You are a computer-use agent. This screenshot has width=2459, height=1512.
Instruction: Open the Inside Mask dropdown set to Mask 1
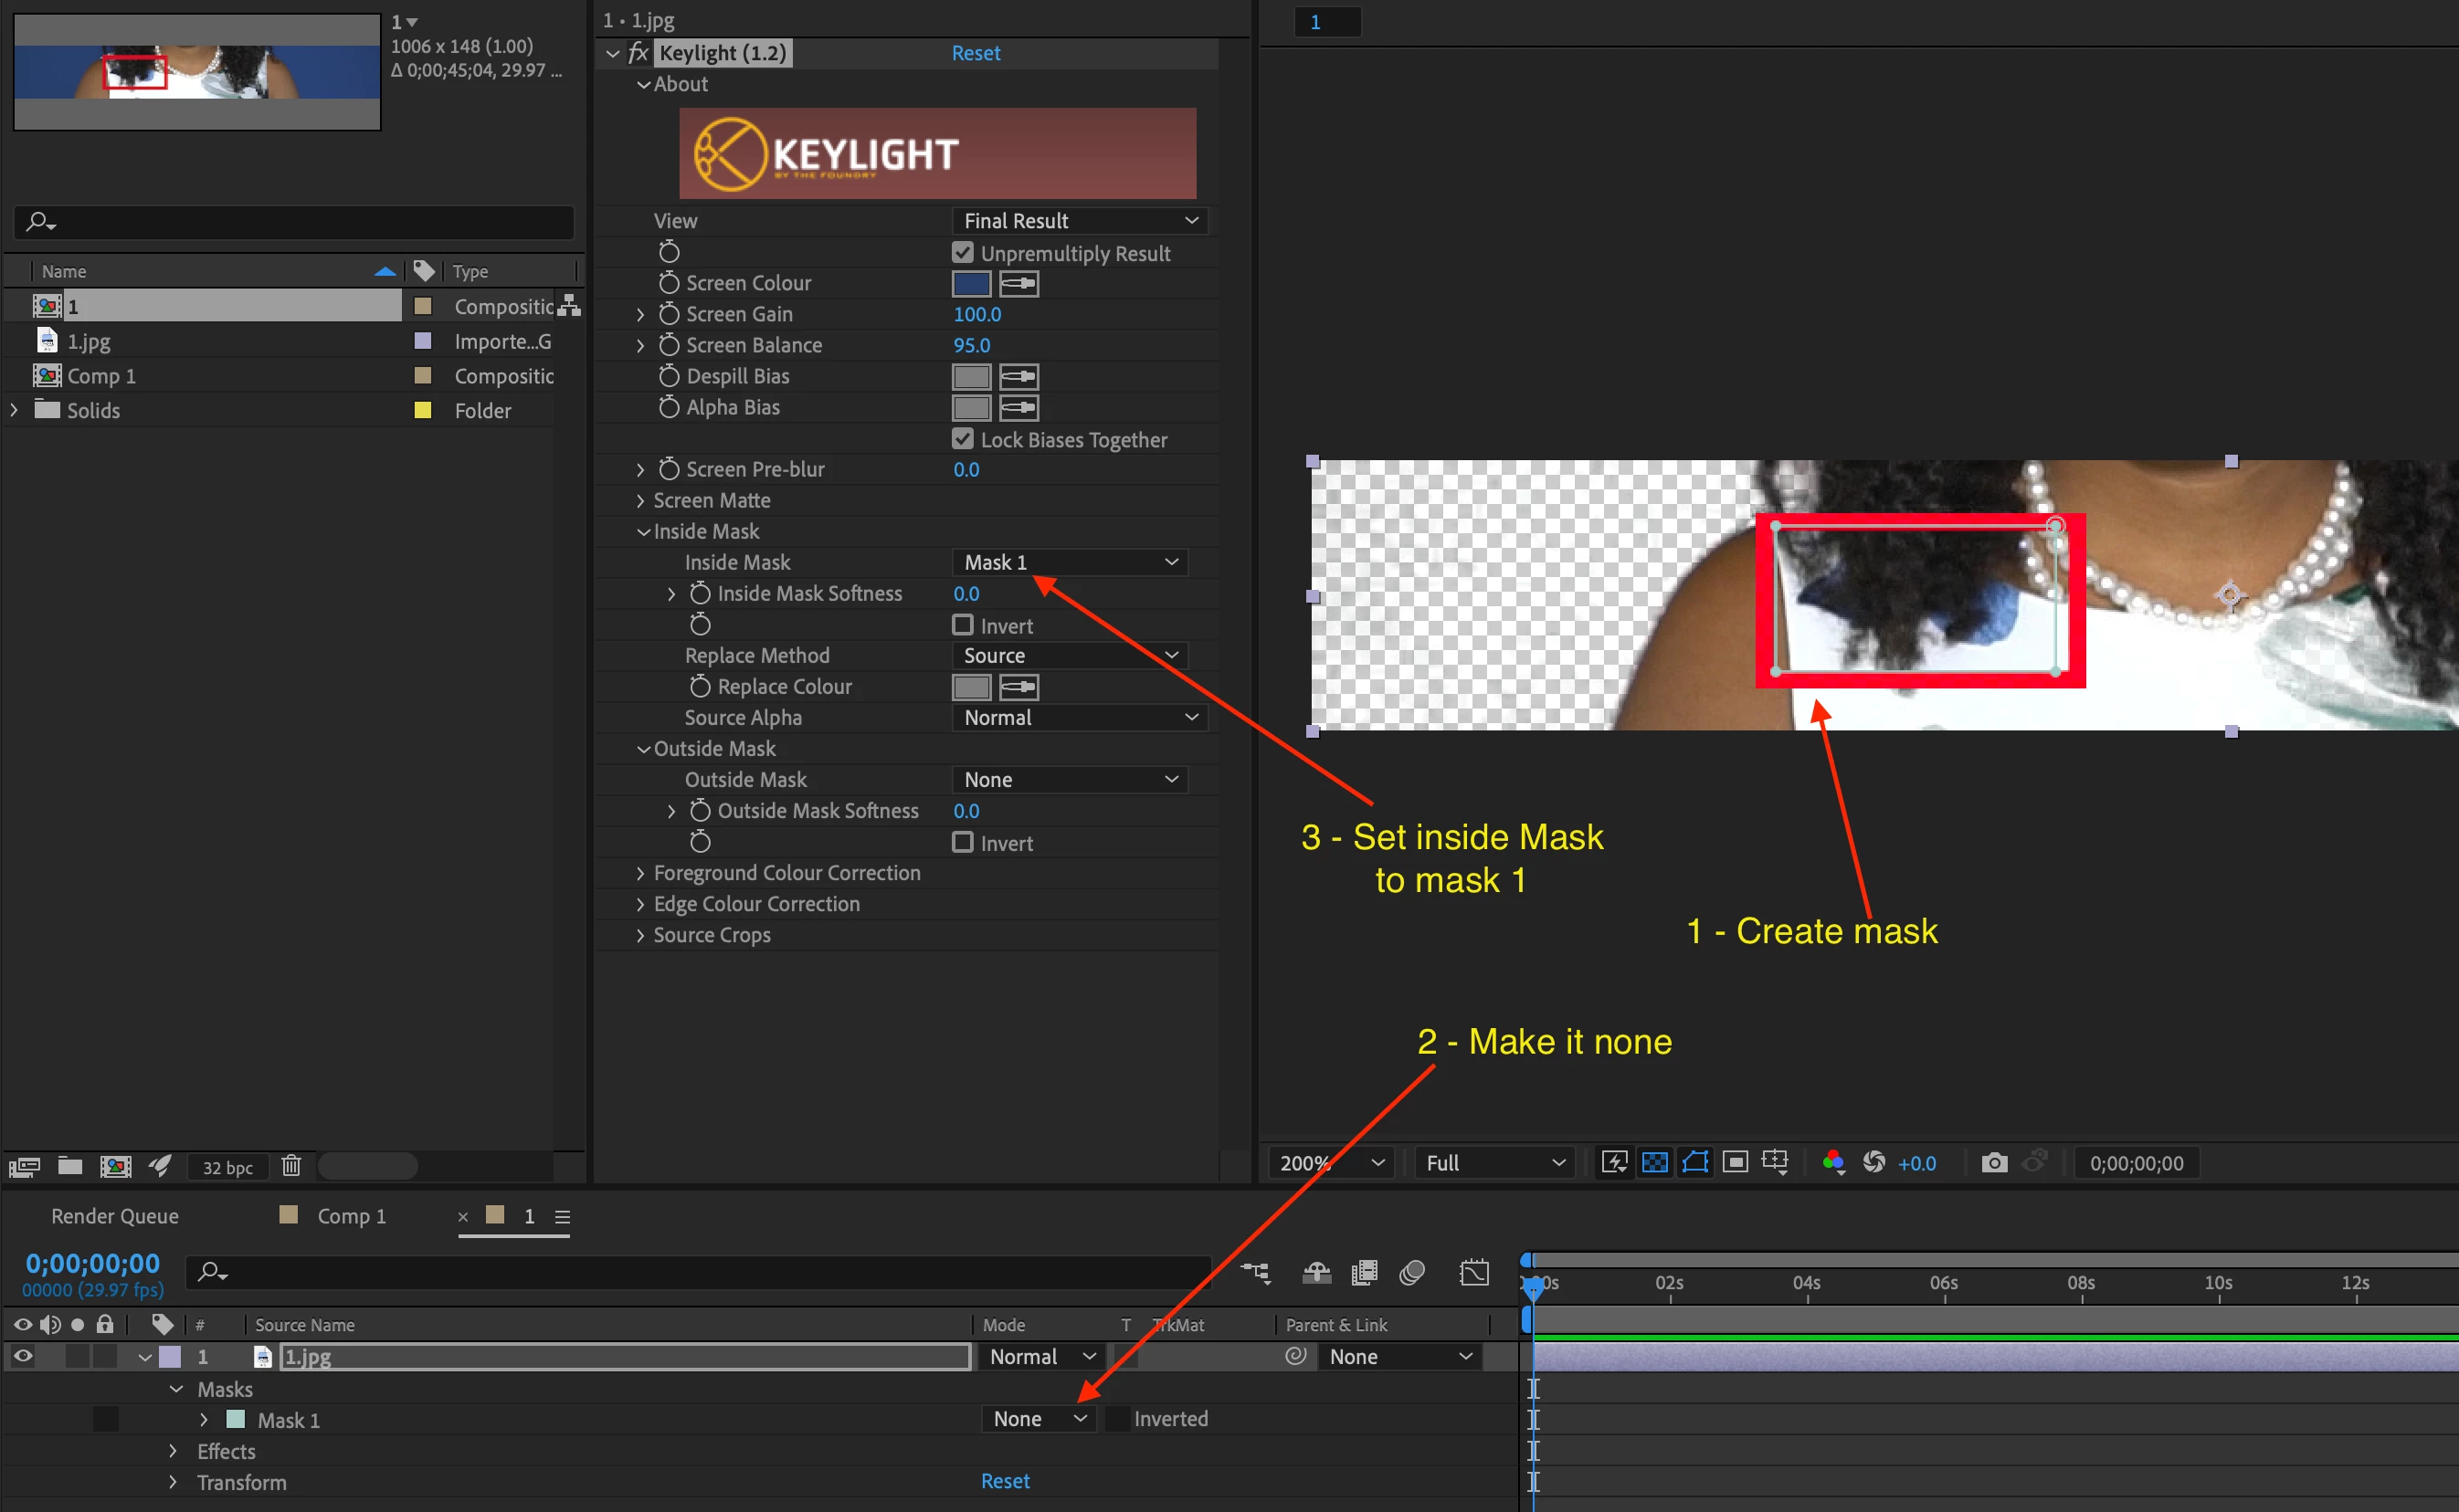(x=1070, y=562)
